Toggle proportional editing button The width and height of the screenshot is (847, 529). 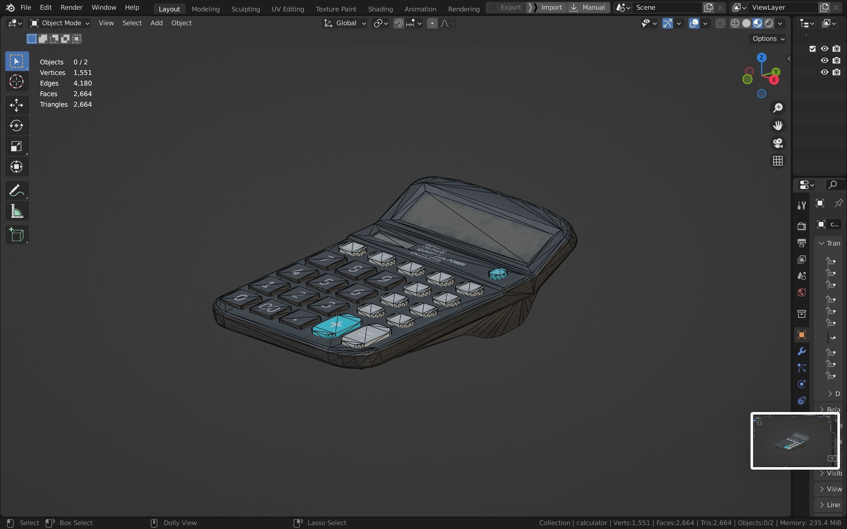coord(432,24)
